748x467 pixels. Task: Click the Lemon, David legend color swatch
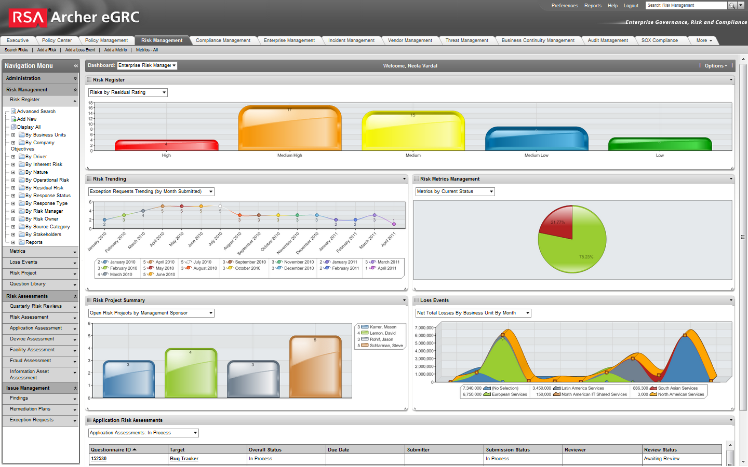(x=365, y=333)
